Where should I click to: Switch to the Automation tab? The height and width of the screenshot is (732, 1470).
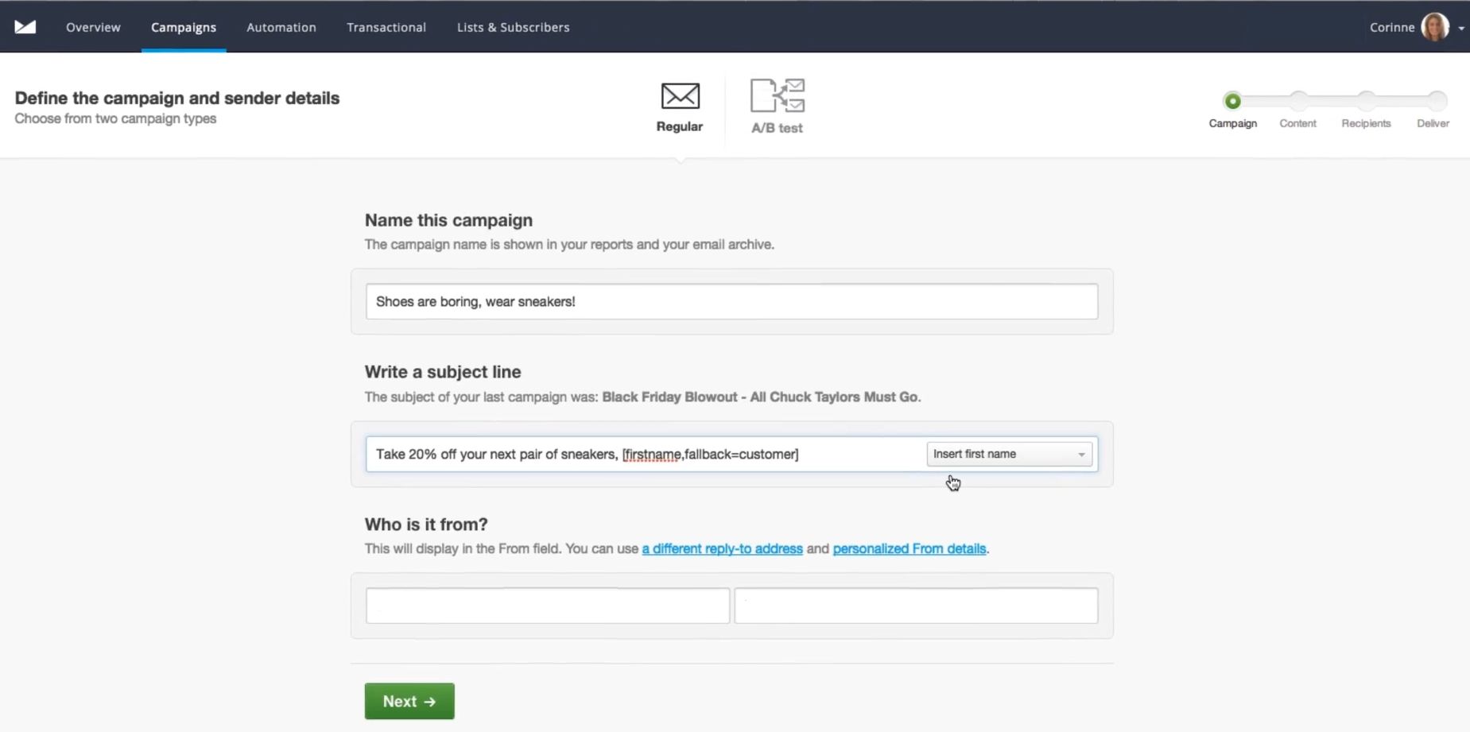[x=281, y=26]
